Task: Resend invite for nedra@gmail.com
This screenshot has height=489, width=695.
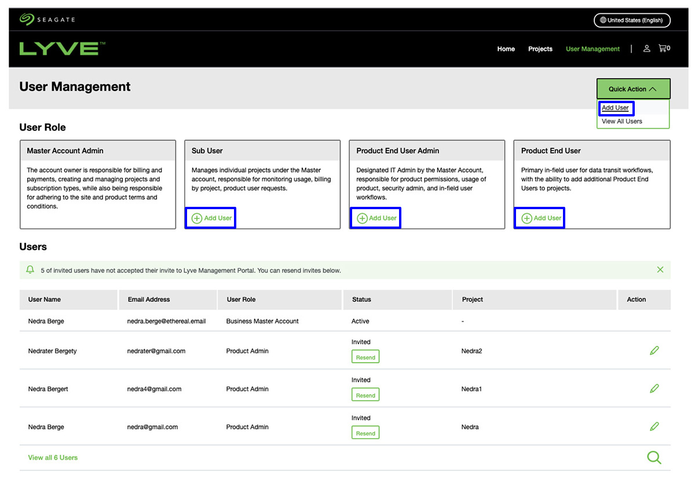Action: tap(365, 433)
